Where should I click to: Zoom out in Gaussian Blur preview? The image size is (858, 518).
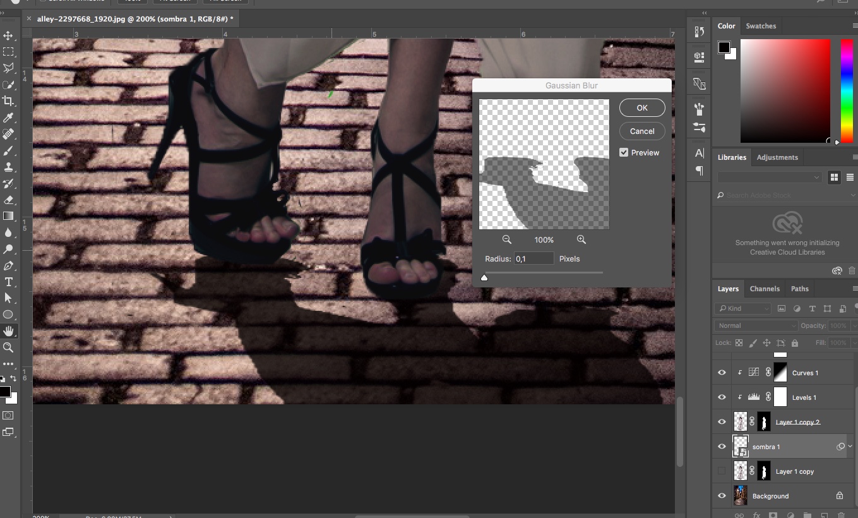507,239
